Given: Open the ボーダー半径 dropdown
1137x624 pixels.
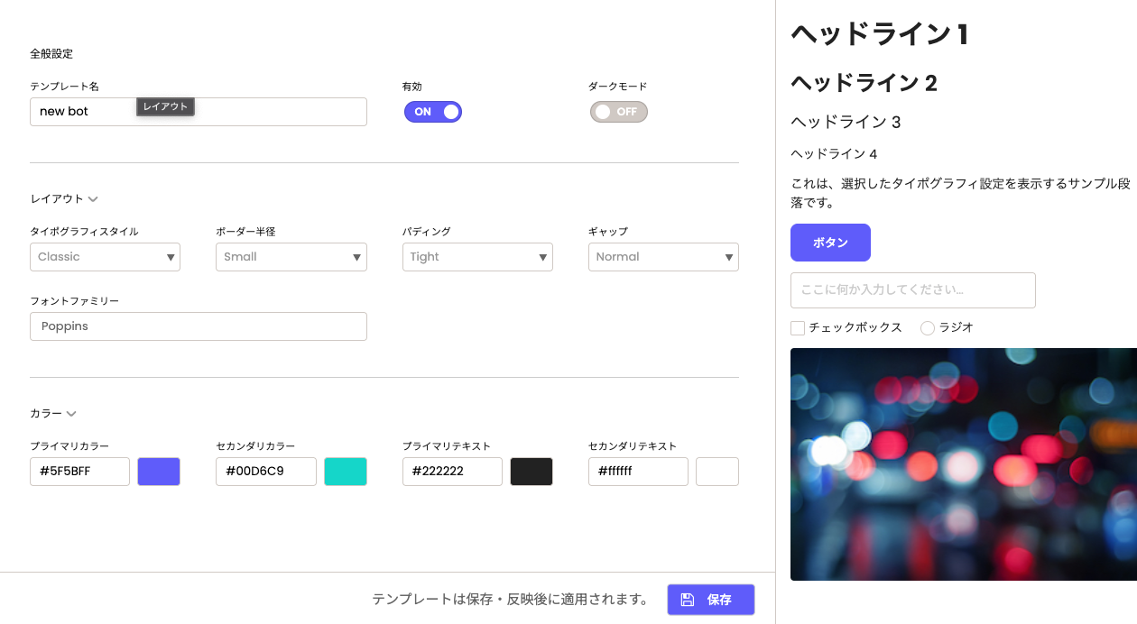Looking at the screenshot, I should point(291,257).
